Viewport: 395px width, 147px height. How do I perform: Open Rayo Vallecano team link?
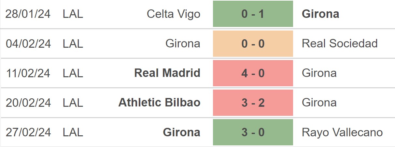(x=342, y=132)
